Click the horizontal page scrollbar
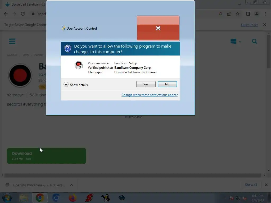This screenshot has height=203, width=271. click(x=133, y=175)
